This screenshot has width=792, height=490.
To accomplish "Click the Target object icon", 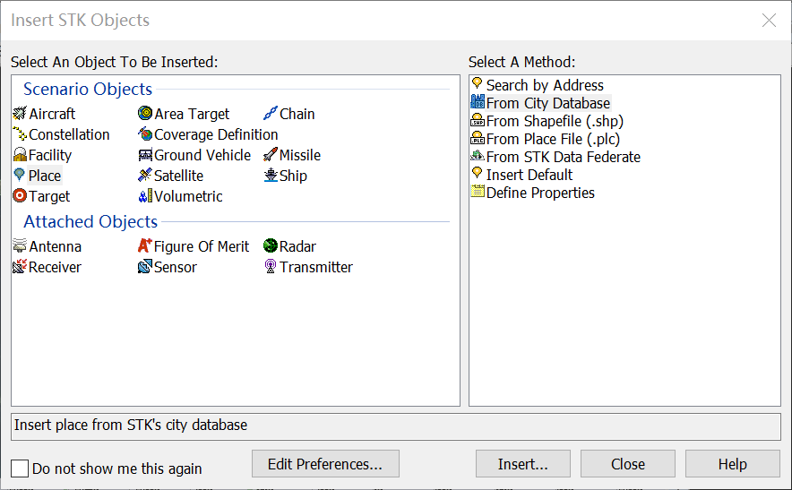I will pos(20,196).
